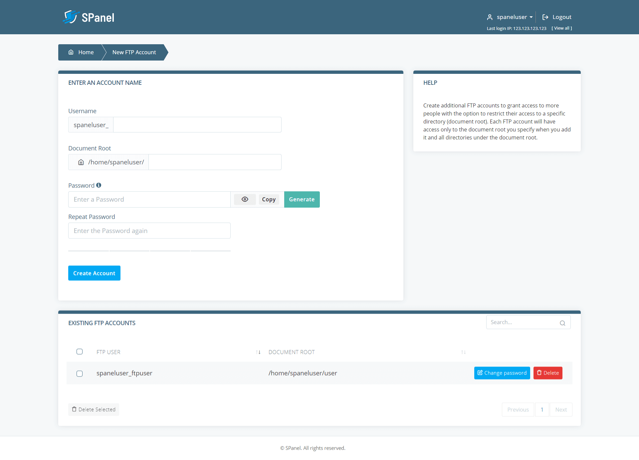Viewport: 639px width, 460px height.
Task: Click the FTP USER column header
Action: coord(108,352)
